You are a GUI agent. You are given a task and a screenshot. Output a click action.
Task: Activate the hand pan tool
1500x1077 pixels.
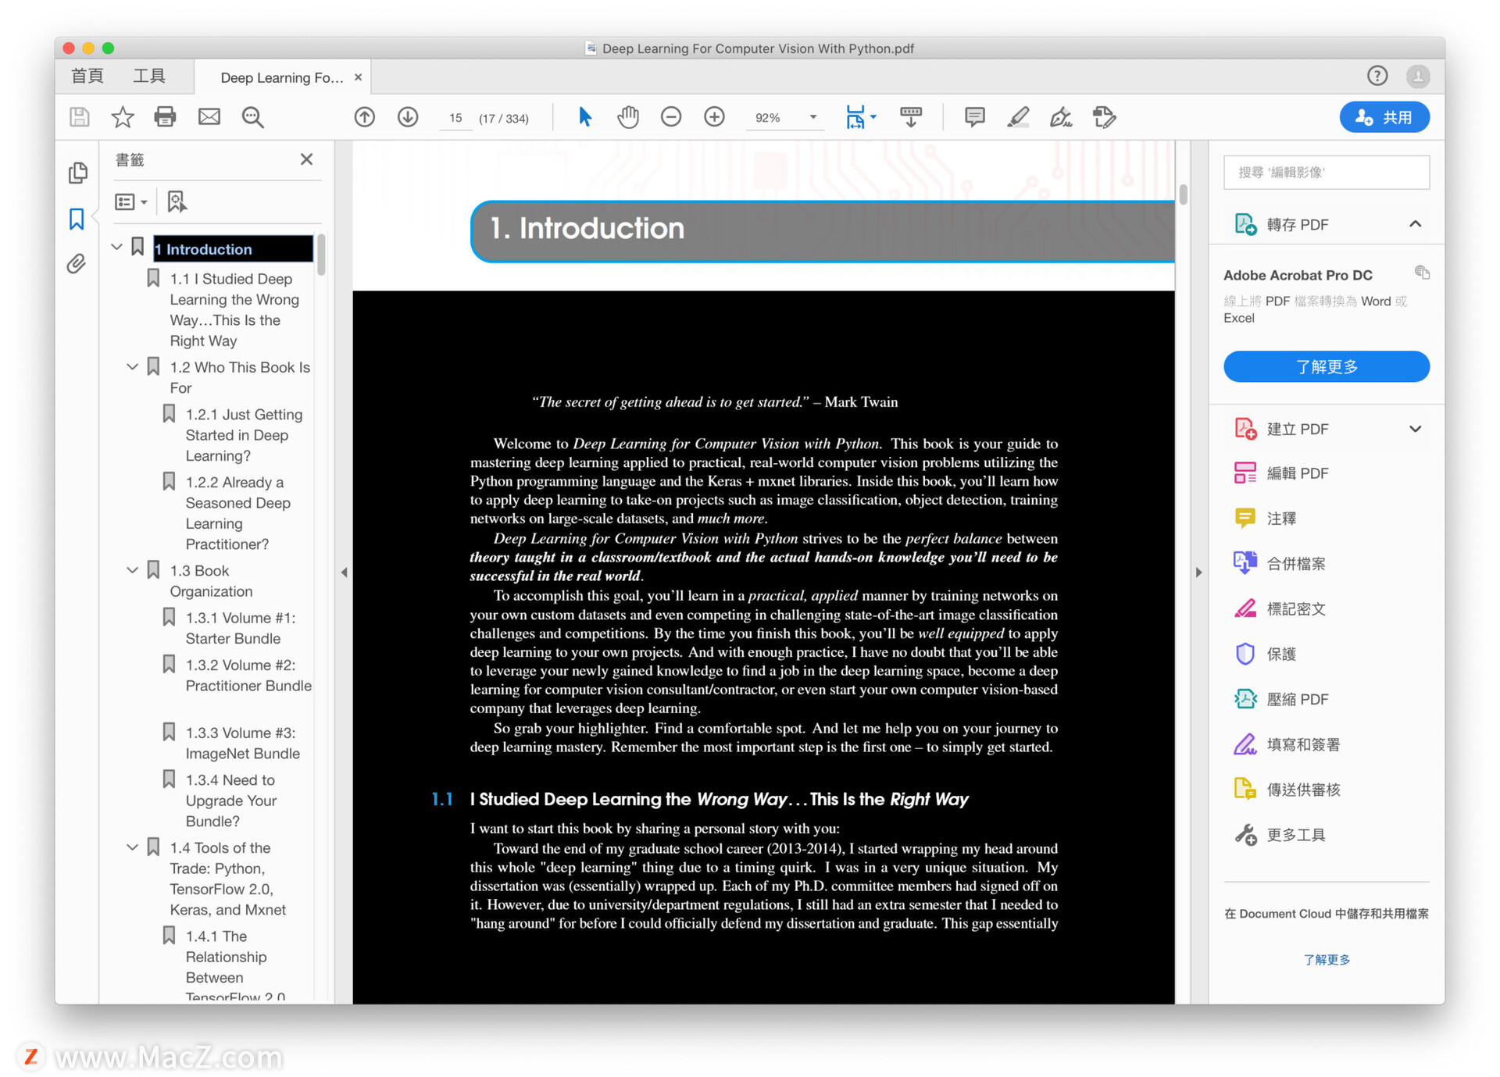tap(628, 117)
